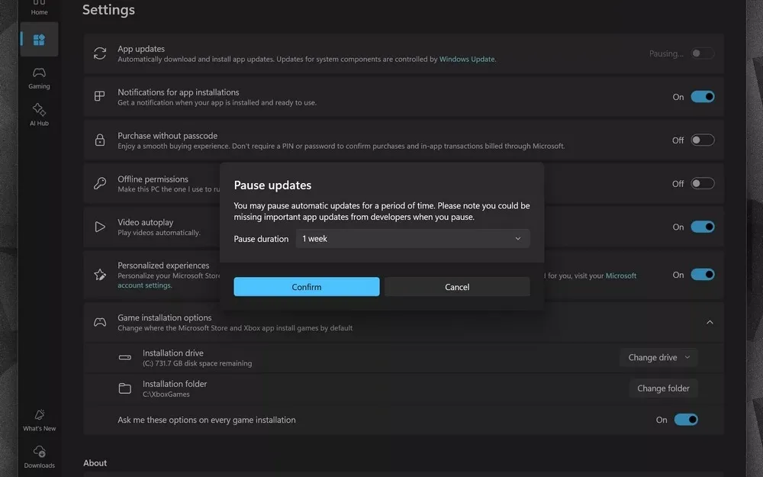This screenshot has height=477, width=763.
Task: Disable the Video autoplay switch
Action: [702, 227]
